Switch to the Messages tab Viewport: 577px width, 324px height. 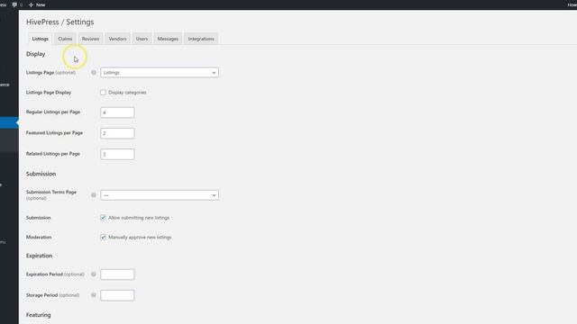click(168, 39)
